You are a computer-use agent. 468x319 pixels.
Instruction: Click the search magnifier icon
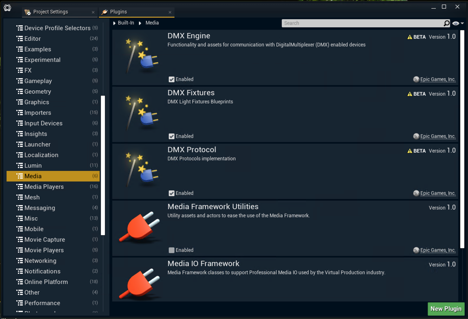point(446,23)
